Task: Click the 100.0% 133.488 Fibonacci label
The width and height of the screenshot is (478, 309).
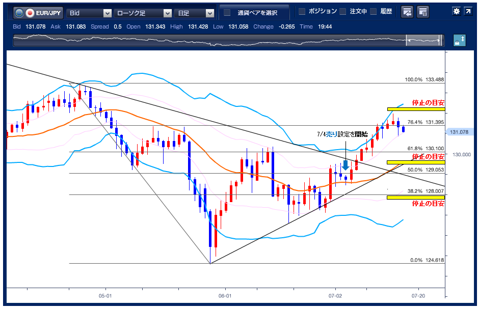Action: click(424, 79)
